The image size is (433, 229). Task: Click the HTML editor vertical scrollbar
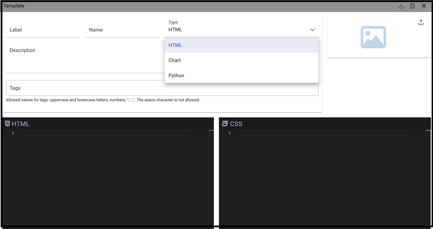[211, 178]
